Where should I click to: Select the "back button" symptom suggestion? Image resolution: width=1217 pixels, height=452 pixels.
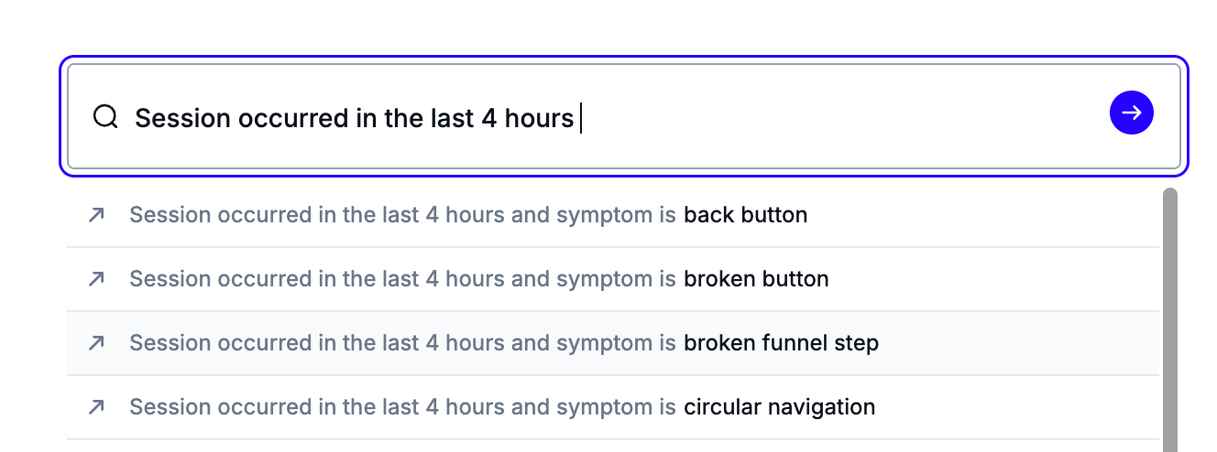[x=745, y=216]
